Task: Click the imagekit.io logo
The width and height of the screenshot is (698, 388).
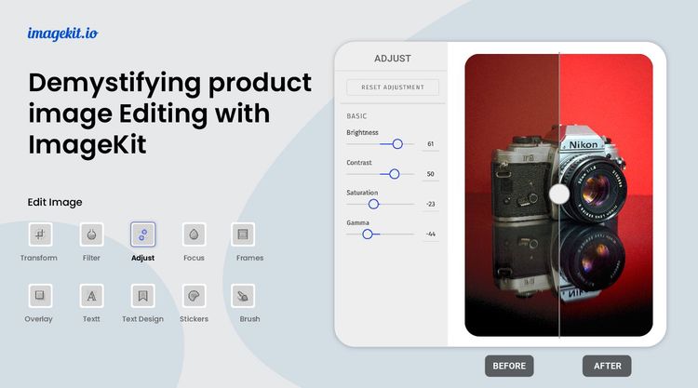Action: tap(62, 33)
